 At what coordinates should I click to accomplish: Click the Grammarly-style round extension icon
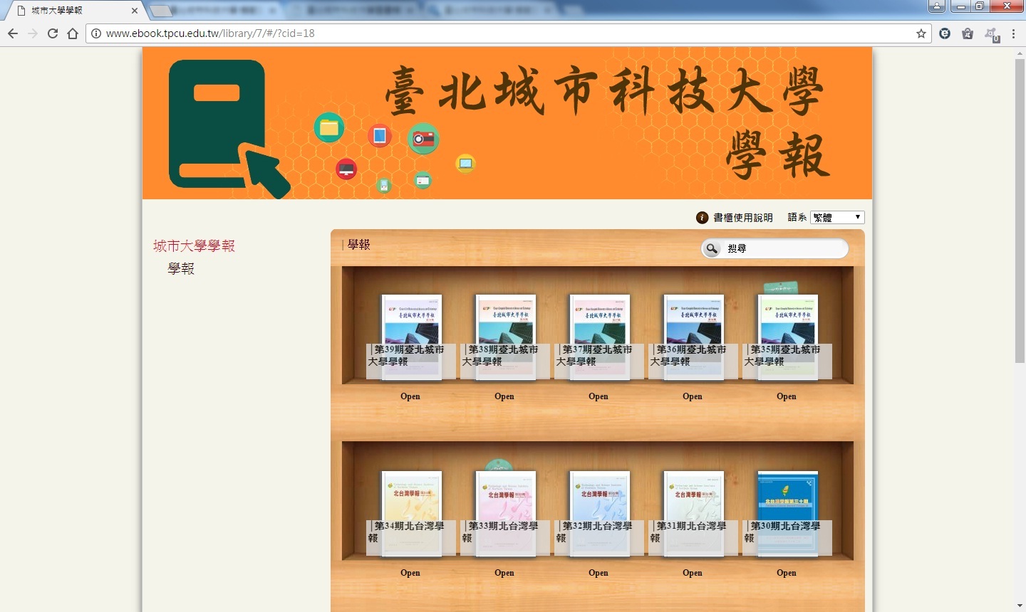pyautogui.click(x=945, y=33)
